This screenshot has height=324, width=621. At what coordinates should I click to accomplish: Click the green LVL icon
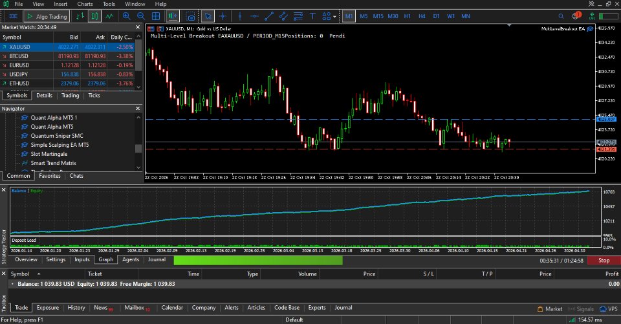(592, 16)
